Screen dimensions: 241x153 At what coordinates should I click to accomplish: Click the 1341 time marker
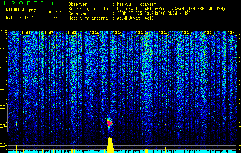click(26, 33)
